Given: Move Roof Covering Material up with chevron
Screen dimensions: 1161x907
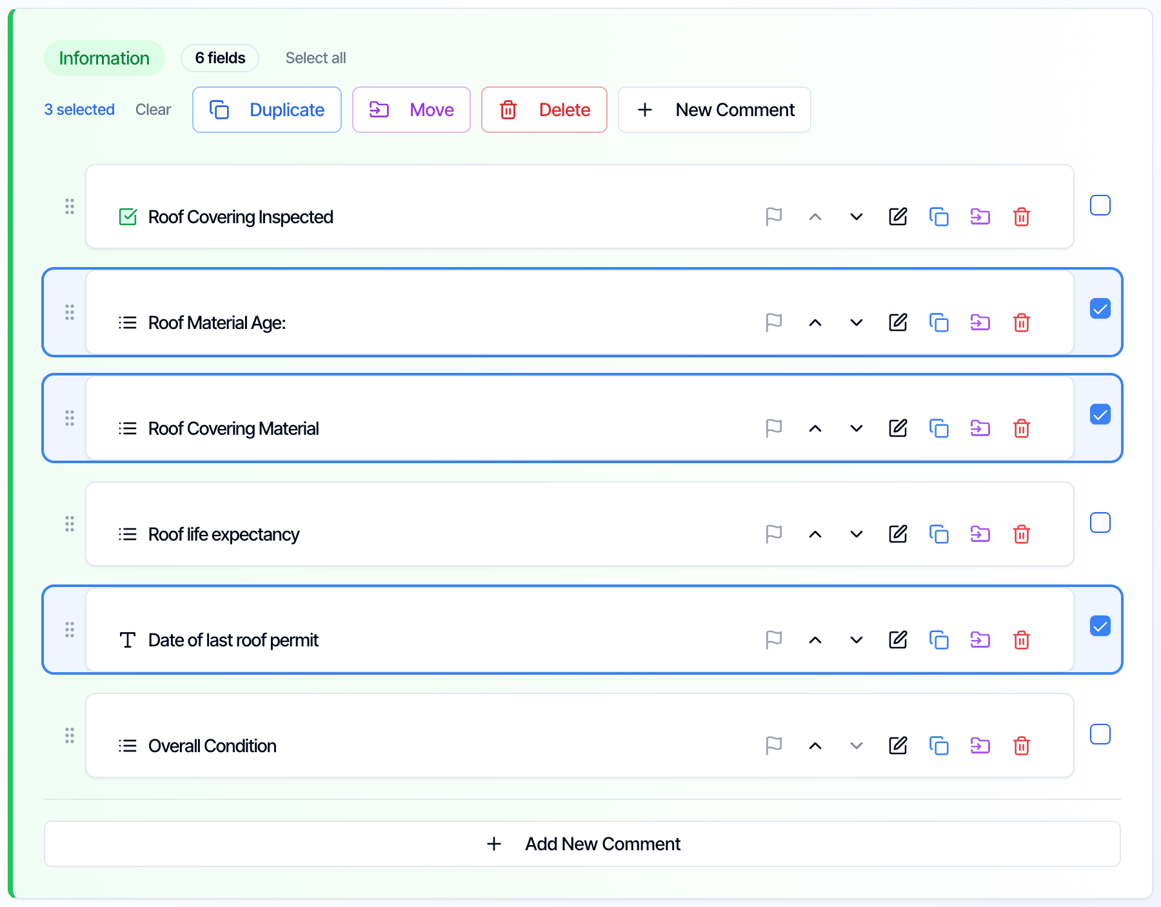Looking at the screenshot, I should [815, 428].
